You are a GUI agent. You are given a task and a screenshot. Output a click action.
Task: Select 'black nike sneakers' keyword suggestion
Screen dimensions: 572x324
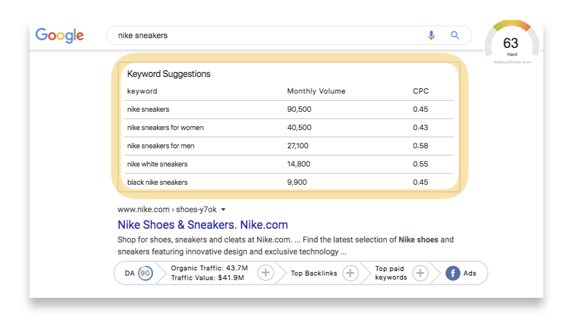click(157, 183)
